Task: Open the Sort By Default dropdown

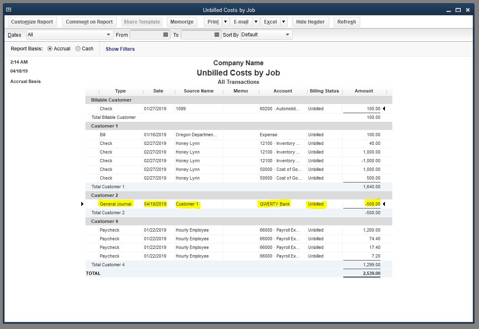Action: (288, 35)
